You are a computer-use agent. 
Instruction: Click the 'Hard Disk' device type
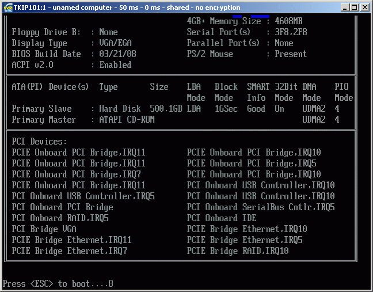120,109
